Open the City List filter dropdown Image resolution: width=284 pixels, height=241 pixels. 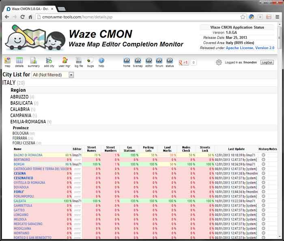(x=52, y=75)
